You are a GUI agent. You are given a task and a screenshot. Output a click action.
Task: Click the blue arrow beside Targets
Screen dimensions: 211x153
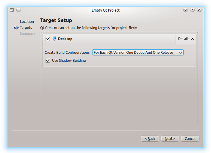(x=16, y=28)
